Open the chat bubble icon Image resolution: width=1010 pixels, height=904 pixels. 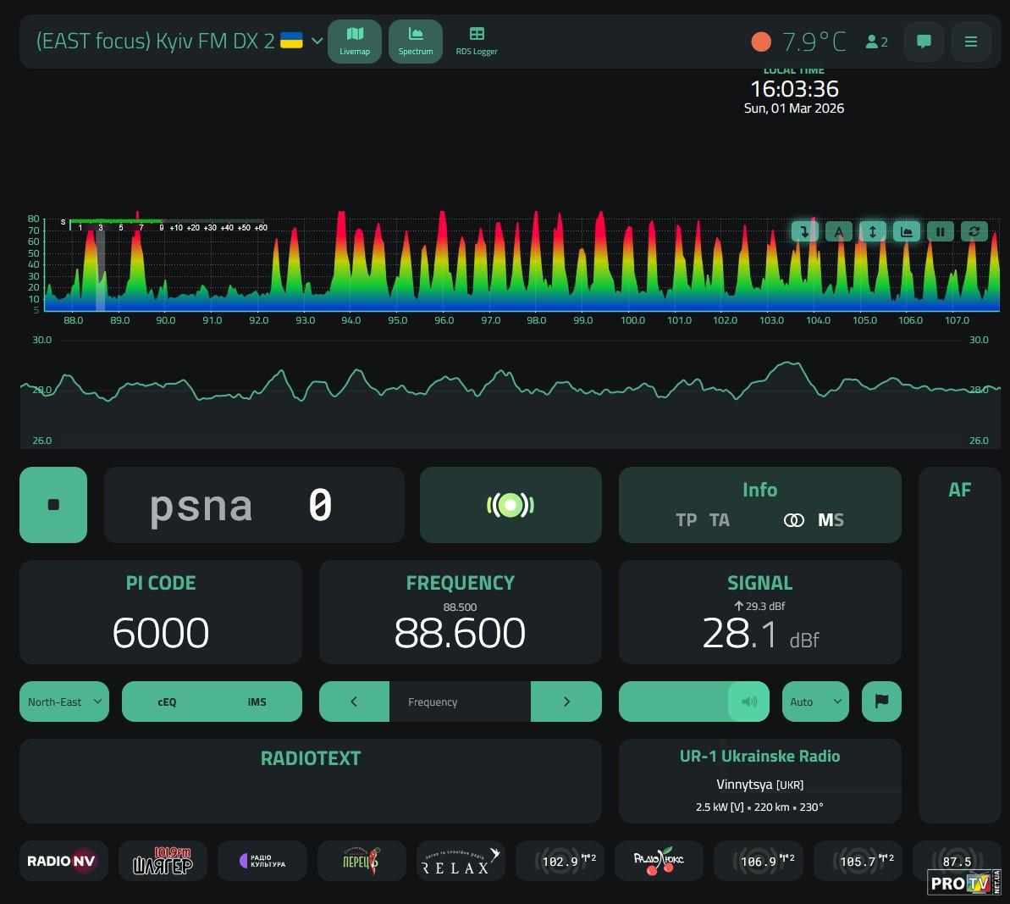(x=924, y=42)
